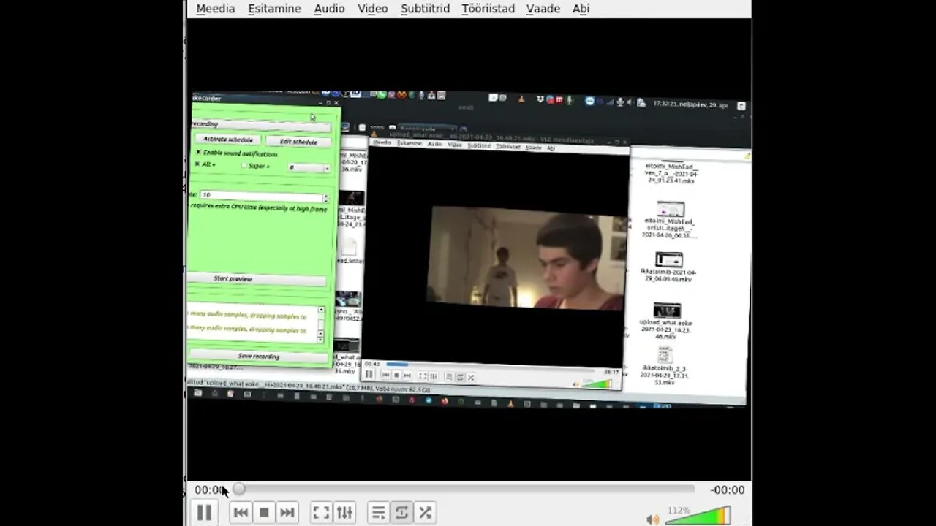Select file upload_what eoke 2021-04-29_16.23.46.mkv
Image resolution: width=936 pixels, height=526 pixels.
pyautogui.click(x=666, y=321)
